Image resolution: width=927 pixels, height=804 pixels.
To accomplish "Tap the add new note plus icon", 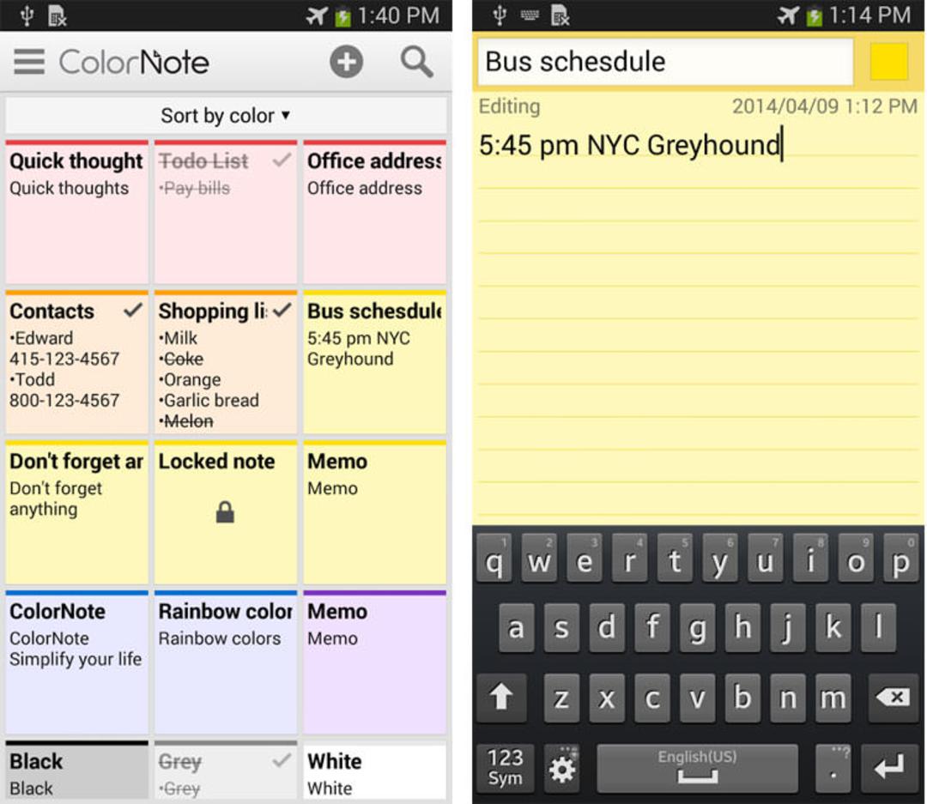I will 346,62.
